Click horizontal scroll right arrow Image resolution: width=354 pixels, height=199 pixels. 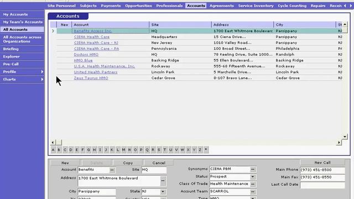339,143
